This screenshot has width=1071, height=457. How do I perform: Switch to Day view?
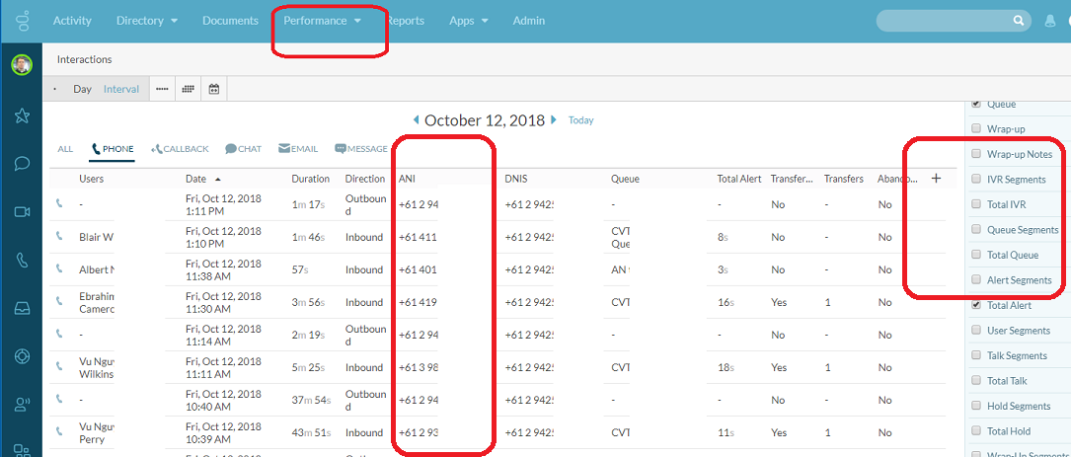pyautogui.click(x=83, y=89)
